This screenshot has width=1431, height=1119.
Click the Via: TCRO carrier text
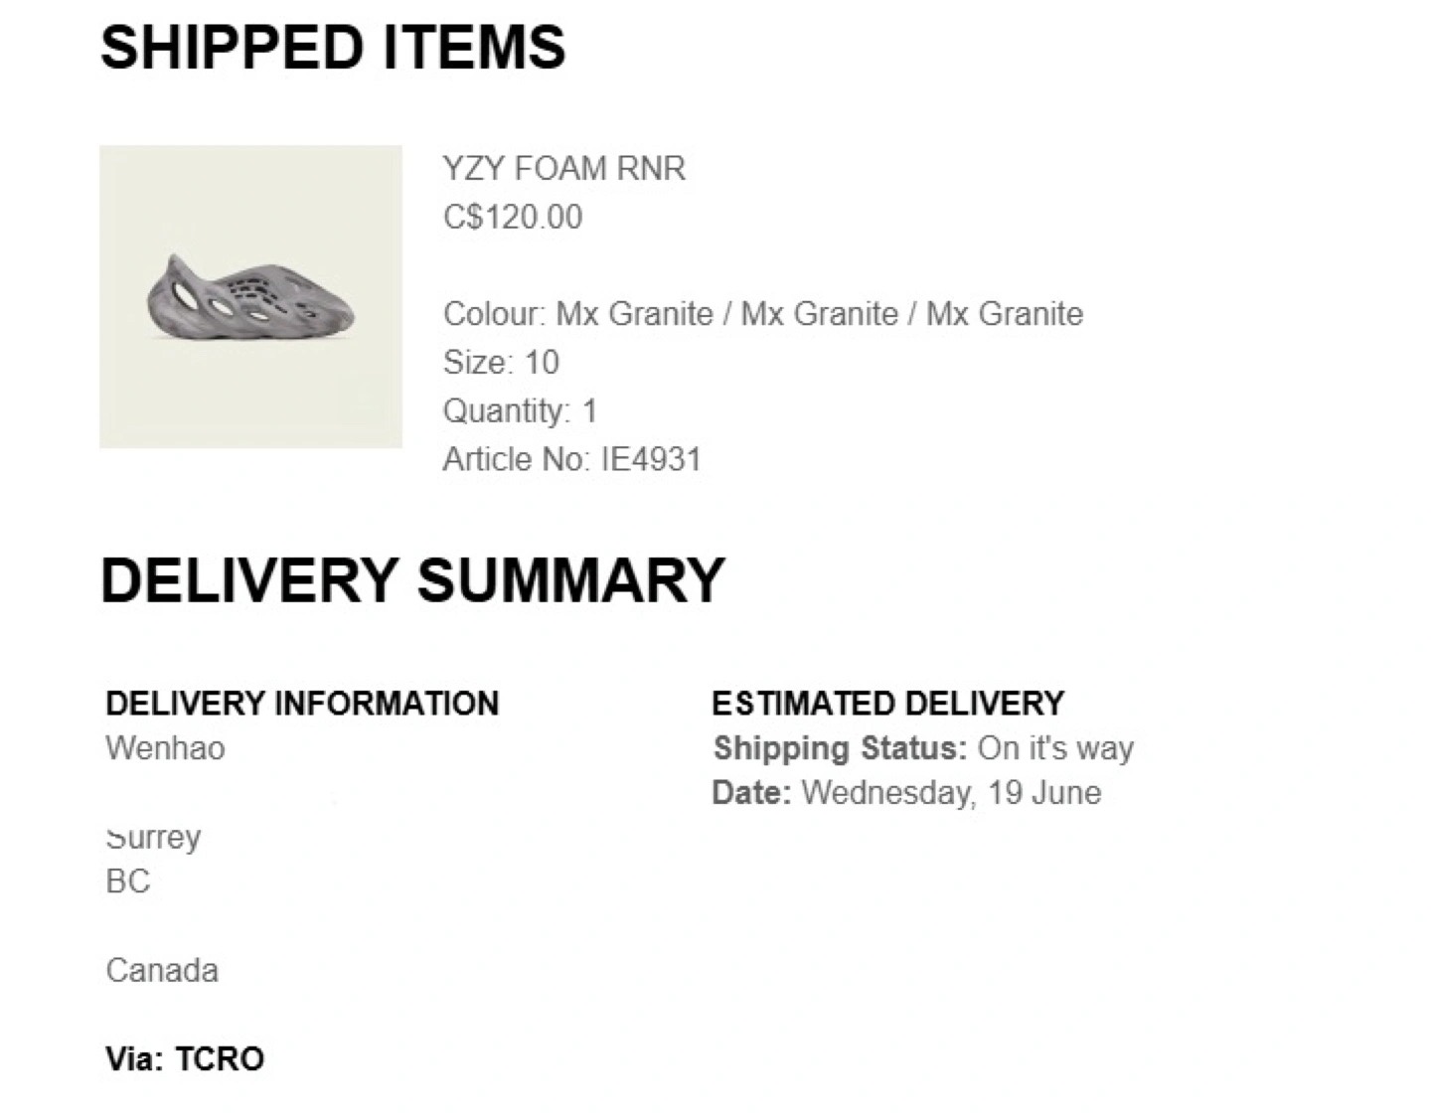coord(185,1058)
